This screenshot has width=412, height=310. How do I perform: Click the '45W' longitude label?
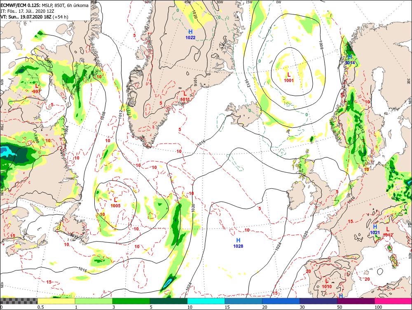point(187,2)
